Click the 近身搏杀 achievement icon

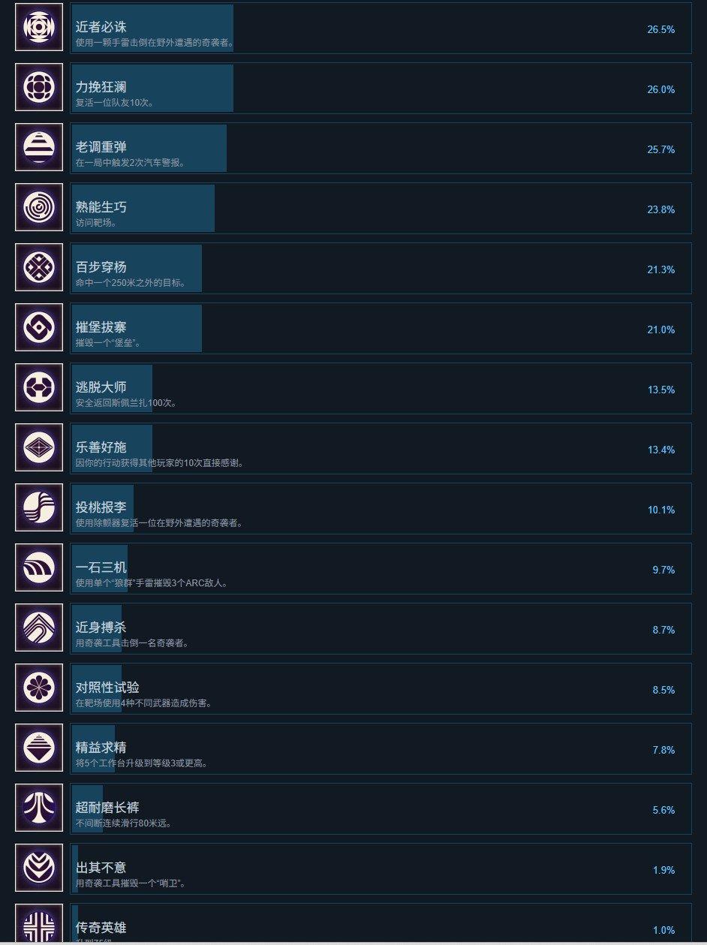(38, 628)
